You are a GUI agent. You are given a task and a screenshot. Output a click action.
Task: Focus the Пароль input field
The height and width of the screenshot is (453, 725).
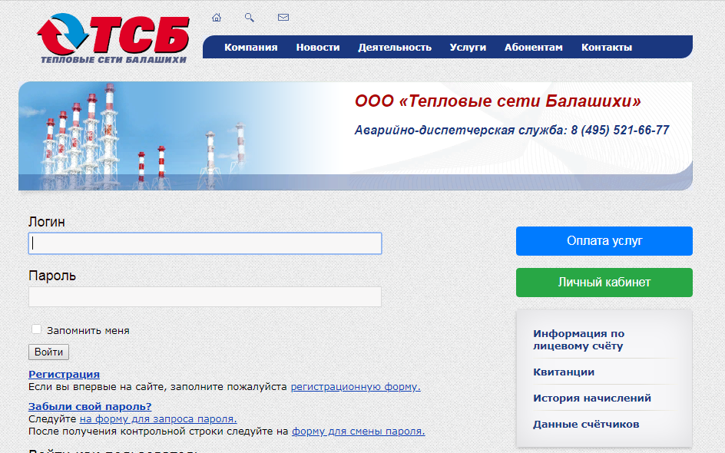tap(205, 297)
